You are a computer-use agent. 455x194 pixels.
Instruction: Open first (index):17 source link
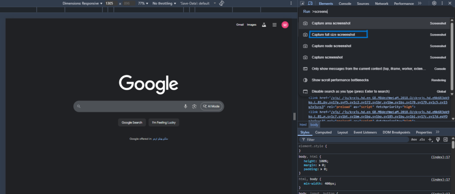pyautogui.click(x=440, y=157)
